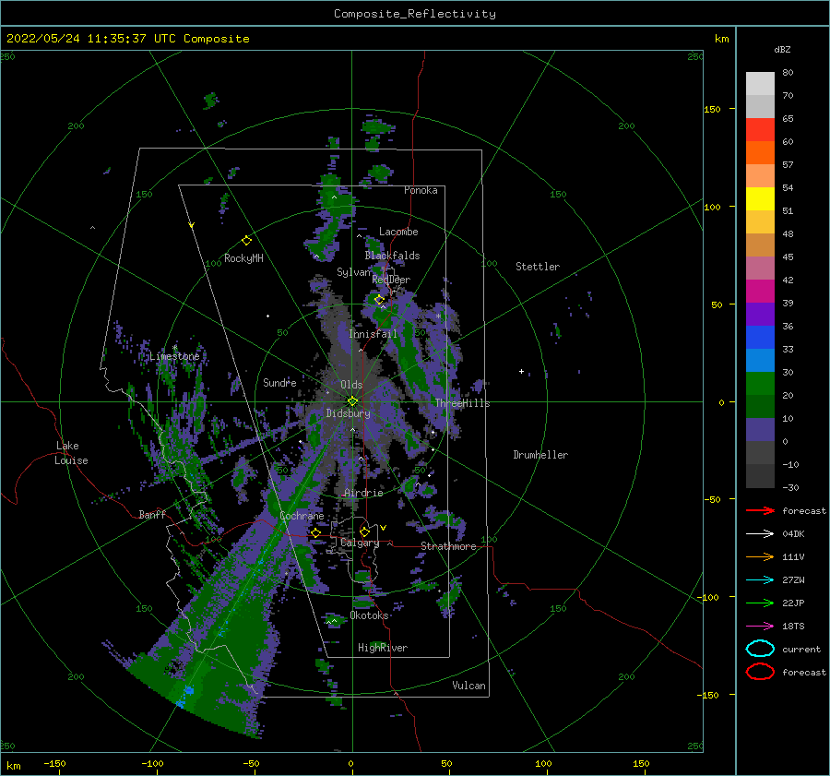This screenshot has height=776, width=830.
Task: Click the Strathmore city label
Action: pos(448,546)
